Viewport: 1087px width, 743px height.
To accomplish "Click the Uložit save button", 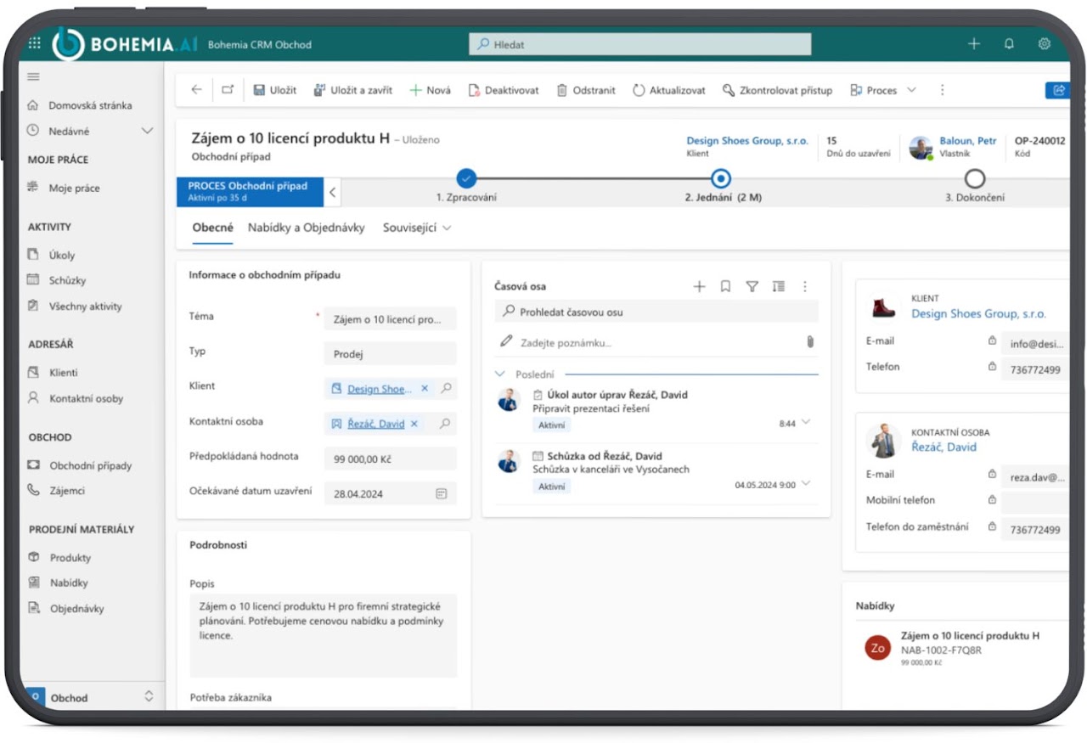I will click(275, 90).
